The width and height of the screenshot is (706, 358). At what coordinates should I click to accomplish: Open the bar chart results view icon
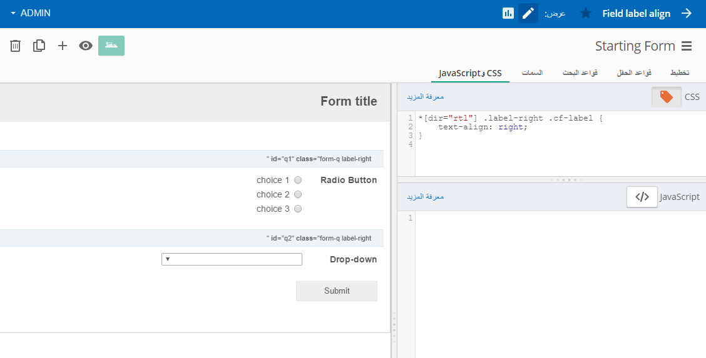pyautogui.click(x=508, y=13)
